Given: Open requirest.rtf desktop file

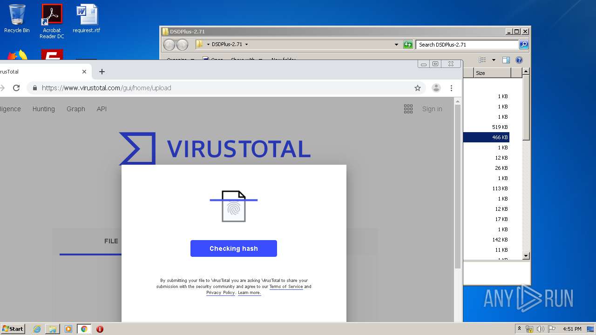Looking at the screenshot, I should point(87,19).
